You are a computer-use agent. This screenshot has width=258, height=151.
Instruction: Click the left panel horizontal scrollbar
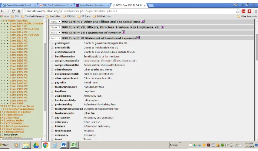coord(17,139)
